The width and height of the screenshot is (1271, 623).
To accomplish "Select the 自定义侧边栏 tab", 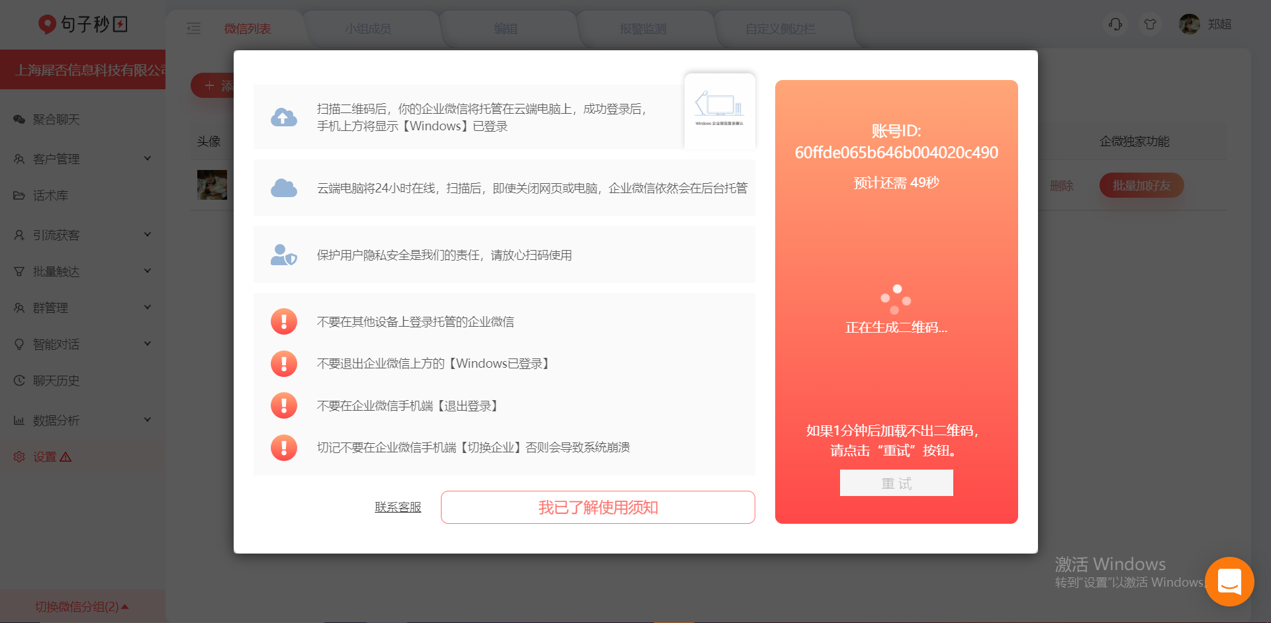I will [780, 29].
